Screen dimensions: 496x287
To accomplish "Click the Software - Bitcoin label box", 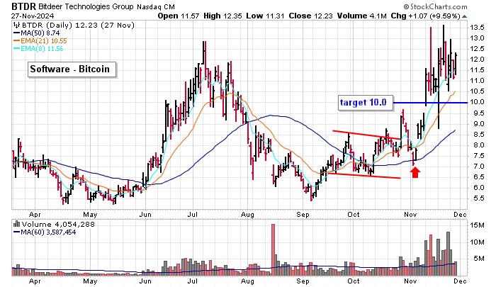I will (x=72, y=69).
